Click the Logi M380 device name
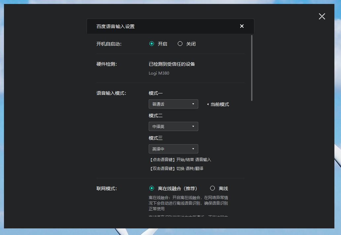This screenshot has height=235, width=341. [159, 73]
